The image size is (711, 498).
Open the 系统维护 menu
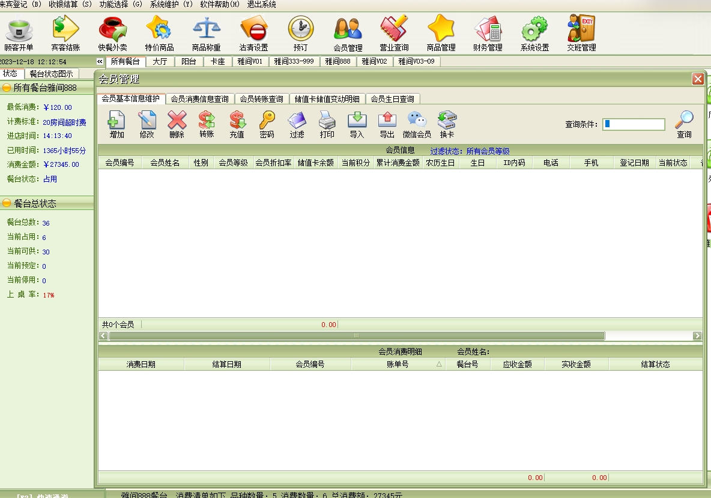172,4
